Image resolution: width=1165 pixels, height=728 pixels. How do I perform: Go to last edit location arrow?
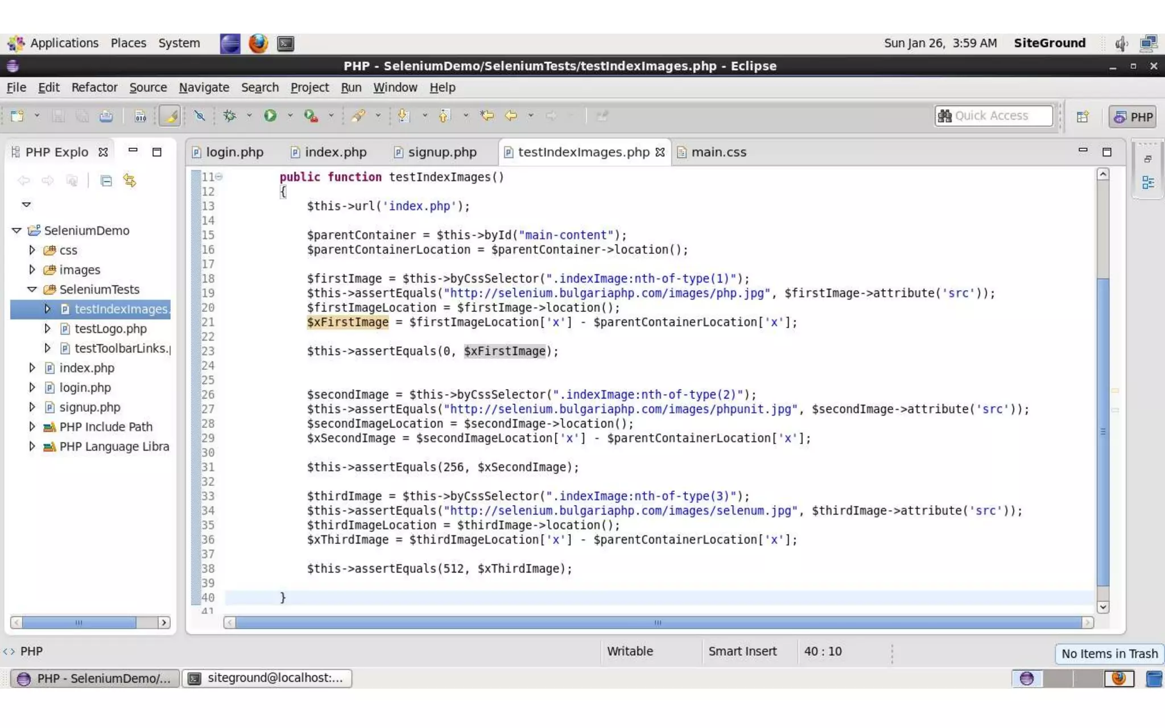pyautogui.click(x=487, y=116)
